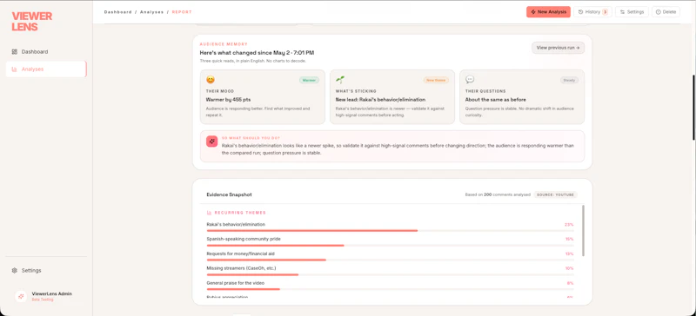
Task: Click the 15% value on Spanish-speaking row
Action: point(569,240)
